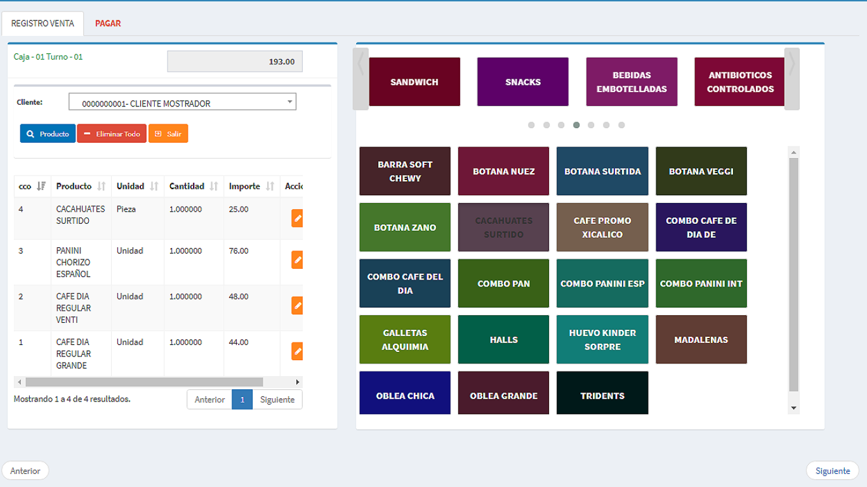Select the fifth carousel page dot
Viewport: 867px width, 487px height.
(x=591, y=125)
